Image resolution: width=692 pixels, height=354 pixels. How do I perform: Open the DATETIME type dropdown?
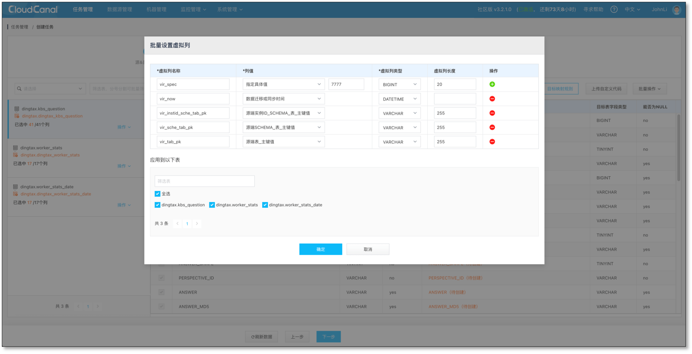tap(399, 99)
